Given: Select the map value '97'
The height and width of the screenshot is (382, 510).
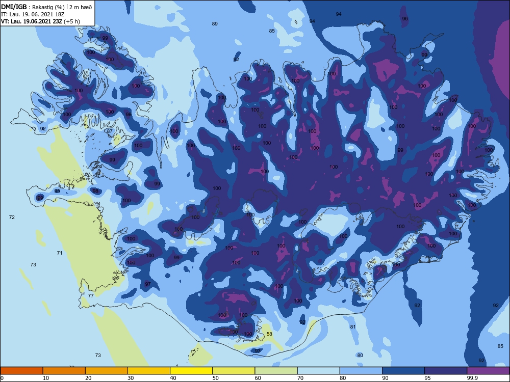Looking at the screenshot, I should 148,284.
